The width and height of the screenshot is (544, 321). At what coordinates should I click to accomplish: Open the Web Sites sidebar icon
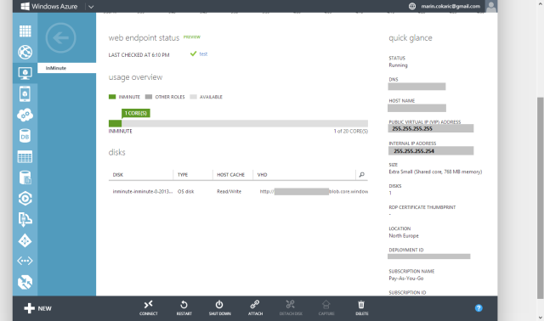(25, 52)
